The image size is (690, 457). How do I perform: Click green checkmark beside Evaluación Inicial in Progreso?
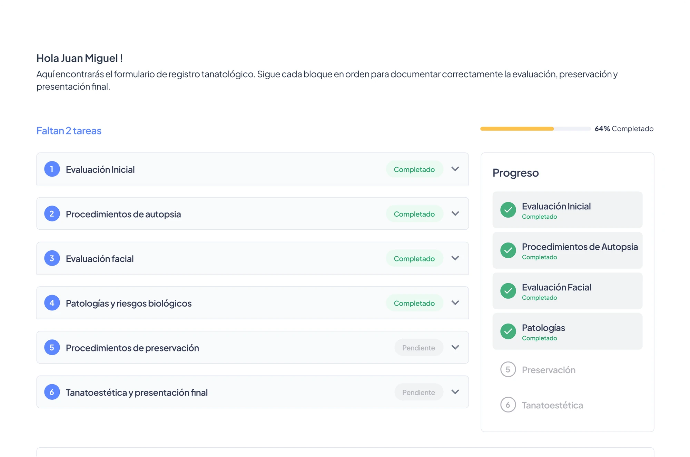tap(508, 210)
